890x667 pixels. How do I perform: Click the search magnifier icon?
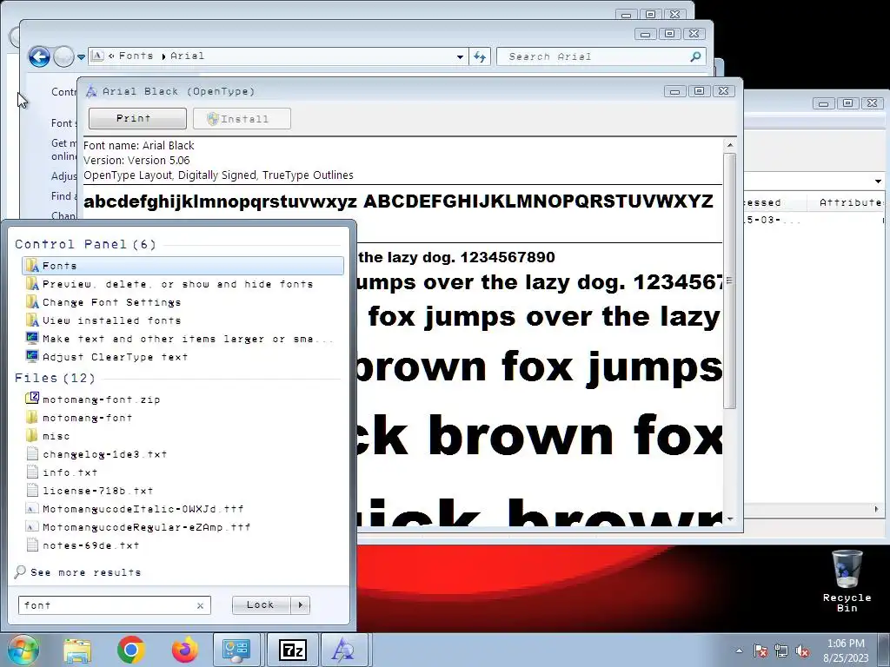point(696,56)
